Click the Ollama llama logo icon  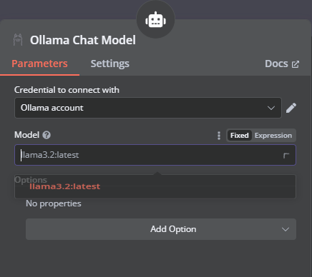pos(18,40)
